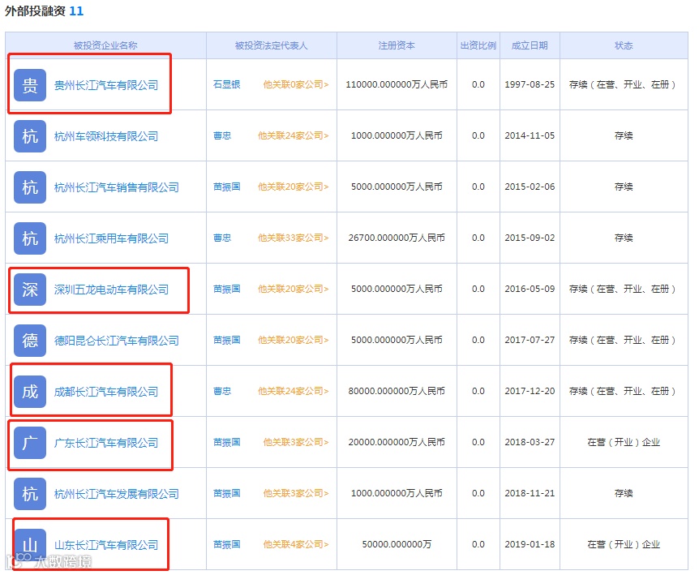Expand 他关联20家公司 in 杭州长江汽车销售 row
Screen dimensions: 699x575
click(x=293, y=187)
